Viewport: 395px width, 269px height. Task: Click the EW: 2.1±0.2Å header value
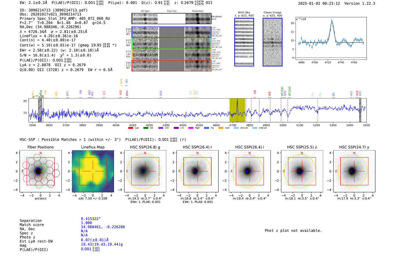pyautogui.click(x=34, y=3)
